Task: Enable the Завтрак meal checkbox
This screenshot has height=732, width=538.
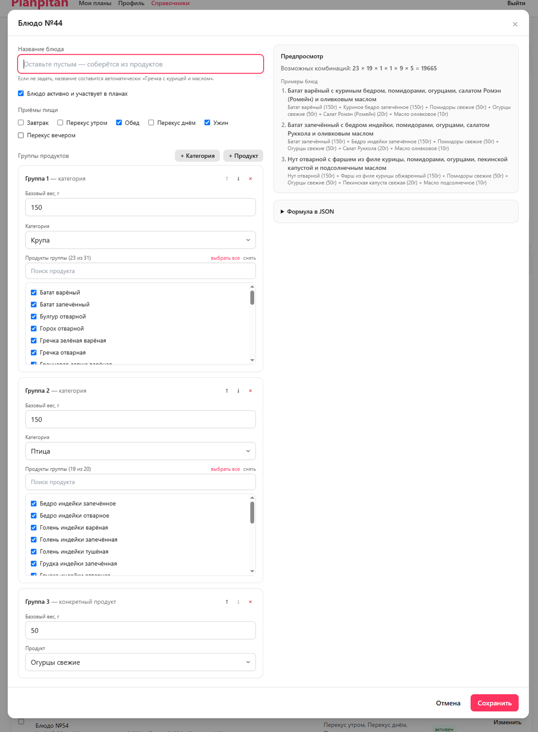Action: click(21, 122)
